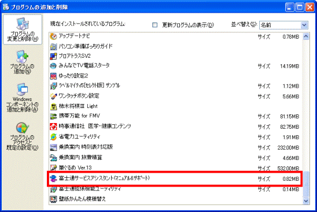Click the プロアトラスSV2 icon
The height and width of the screenshot is (212, 317).
coord(53,56)
